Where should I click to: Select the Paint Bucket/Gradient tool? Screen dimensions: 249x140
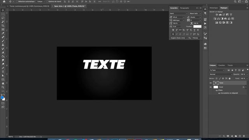click(x=3, y=56)
